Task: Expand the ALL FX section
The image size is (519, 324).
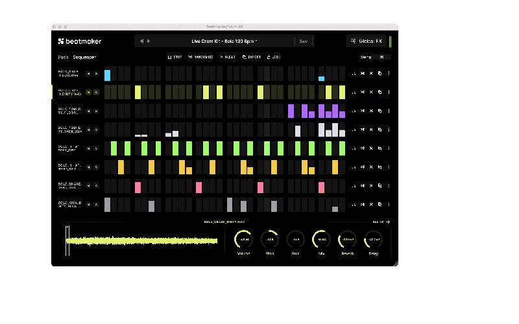Action: (381, 222)
